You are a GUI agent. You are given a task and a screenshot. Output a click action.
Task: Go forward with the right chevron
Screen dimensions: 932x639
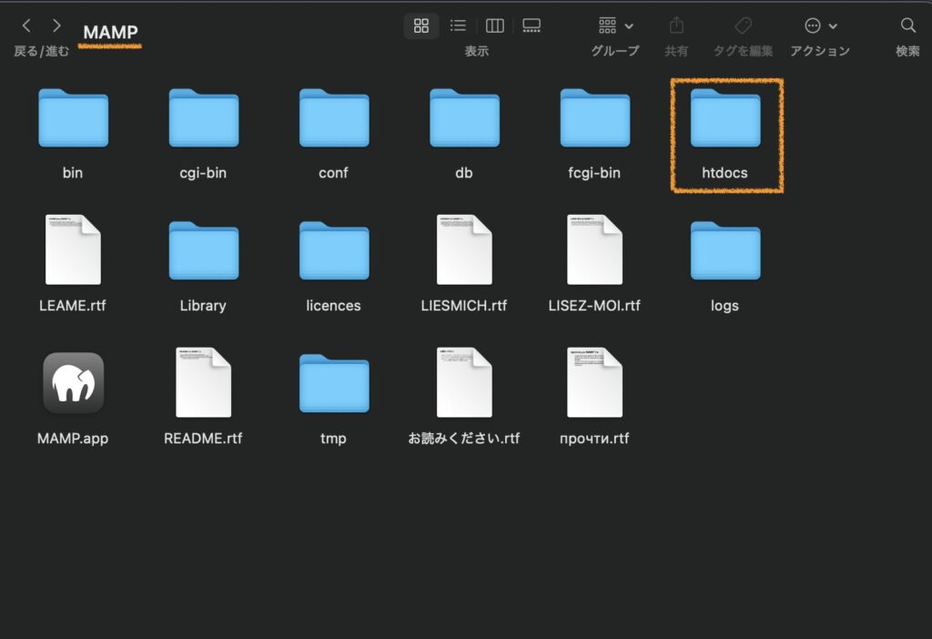(56, 25)
